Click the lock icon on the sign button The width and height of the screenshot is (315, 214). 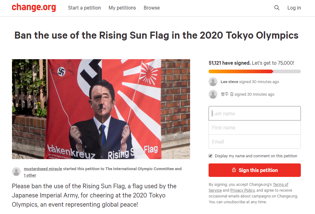click(x=234, y=170)
